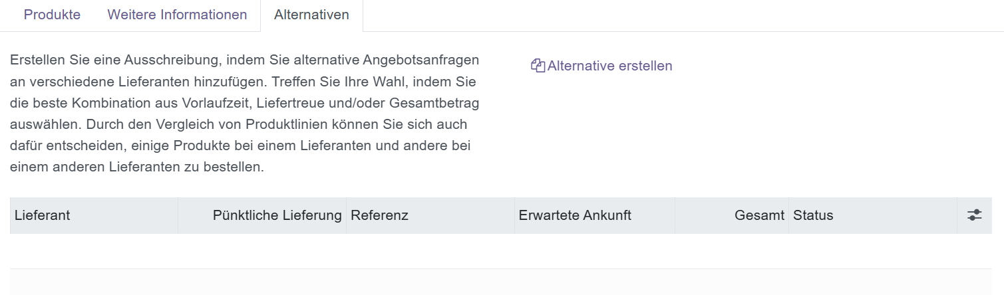Click the Alternative erstellen link text

click(x=609, y=66)
